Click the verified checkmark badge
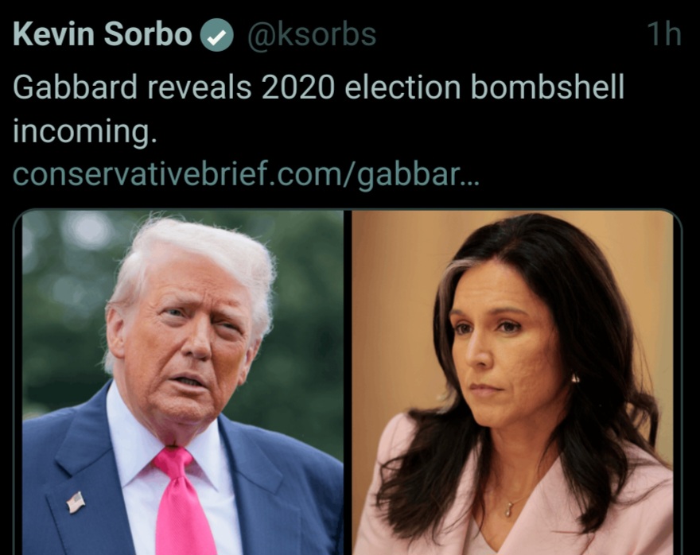This screenshot has width=700, height=555. [x=216, y=35]
